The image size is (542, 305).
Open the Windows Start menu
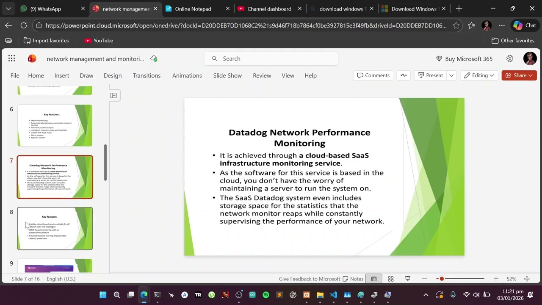(103, 295)
